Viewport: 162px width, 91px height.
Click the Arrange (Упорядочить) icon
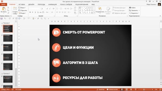(x=100, y=9)
